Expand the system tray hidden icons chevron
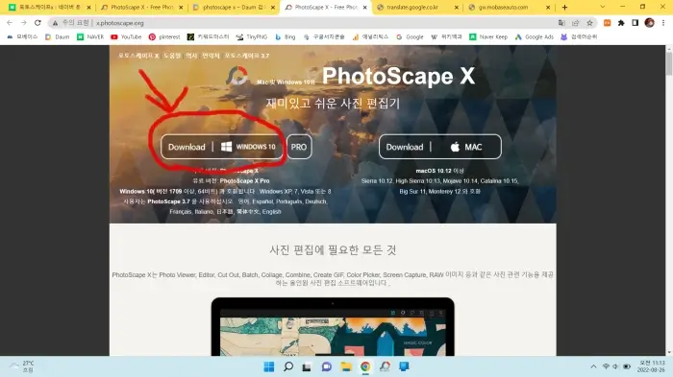Image resolution: width=673 pixels, height=377 pixels. (x=593, y=366)
